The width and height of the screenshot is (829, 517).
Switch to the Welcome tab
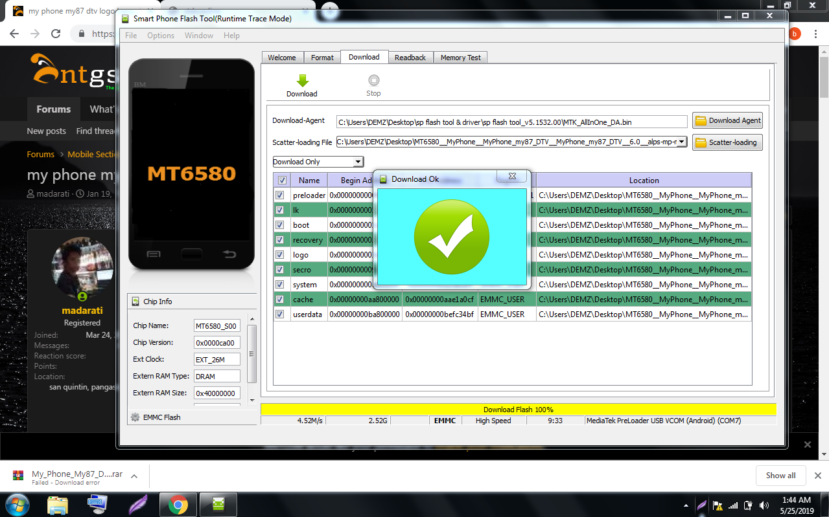282,58
